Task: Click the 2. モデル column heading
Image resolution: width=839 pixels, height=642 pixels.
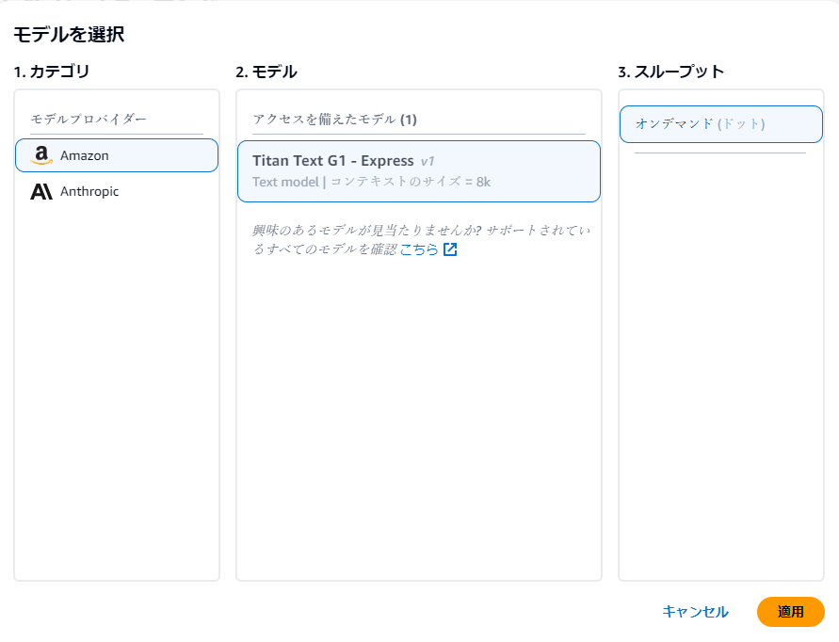Action: (x=266, y=72)
